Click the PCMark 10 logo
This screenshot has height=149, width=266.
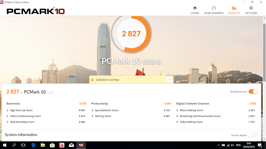[36, 11]
